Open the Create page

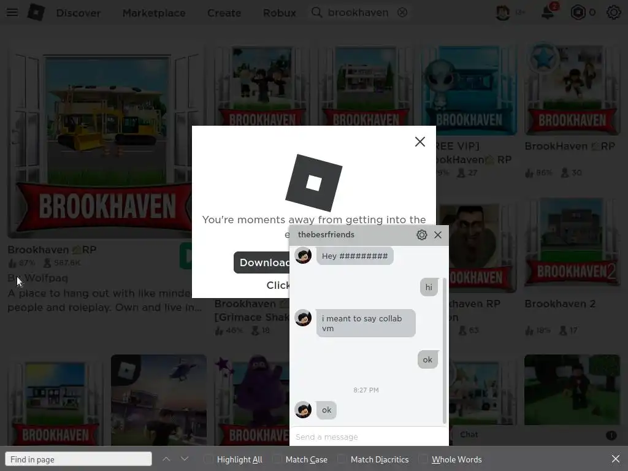(224, 13)
